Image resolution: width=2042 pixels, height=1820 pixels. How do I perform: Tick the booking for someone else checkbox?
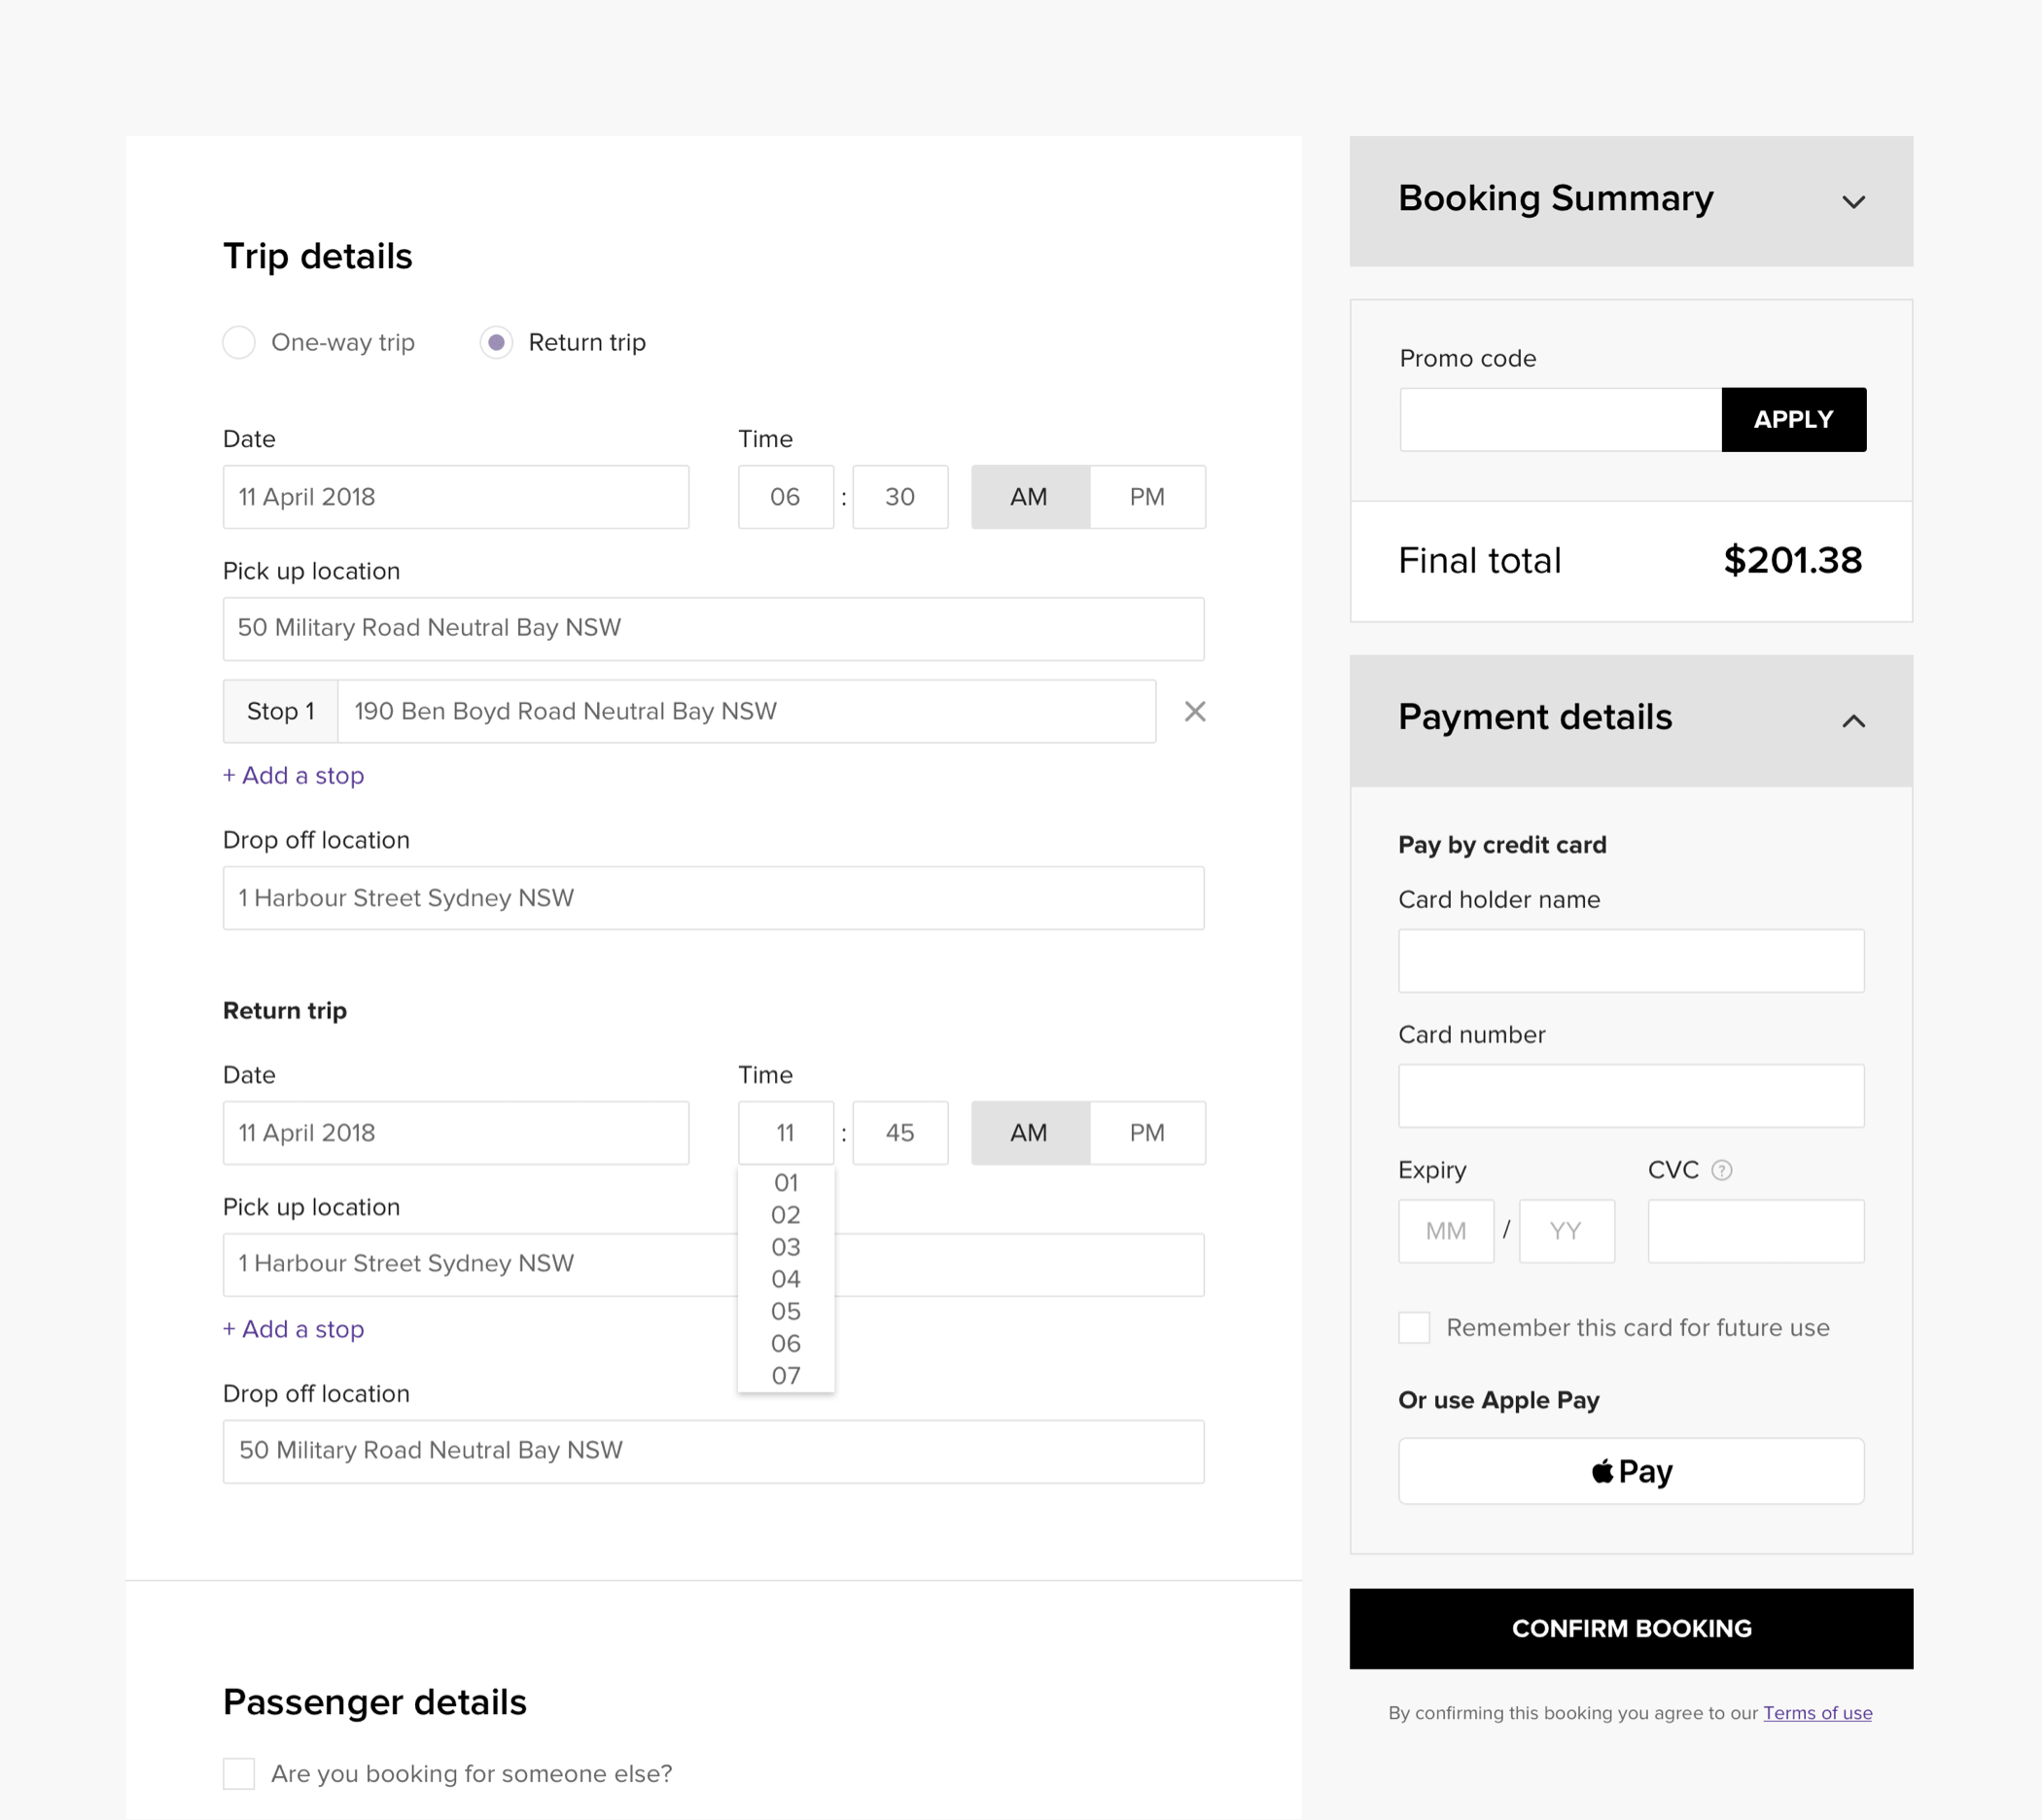tap(239, 1773)
